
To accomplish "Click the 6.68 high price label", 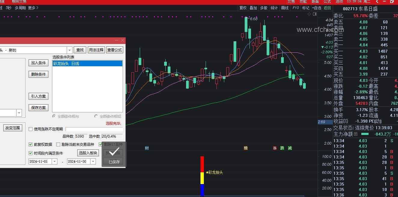I will click(254, 19).
